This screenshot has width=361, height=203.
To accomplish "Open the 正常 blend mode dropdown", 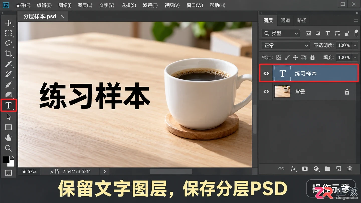I will tap(286, 46).
